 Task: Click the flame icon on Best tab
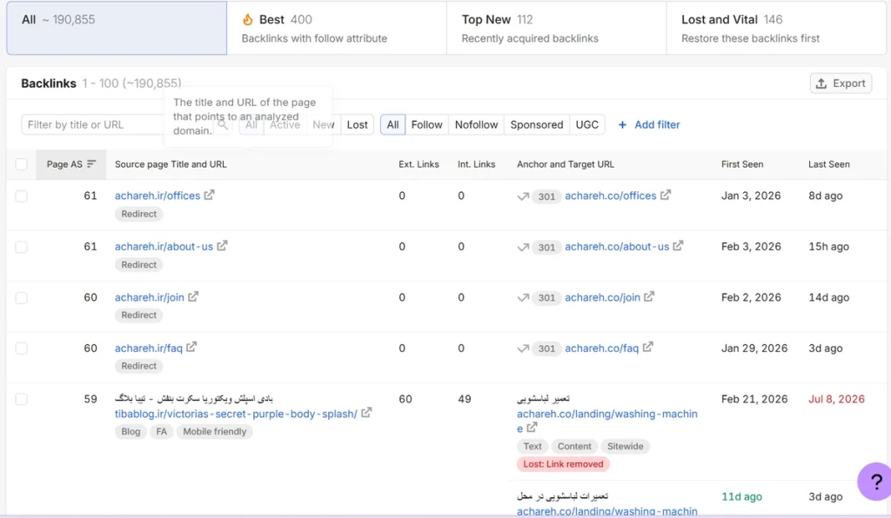point(248,19)
